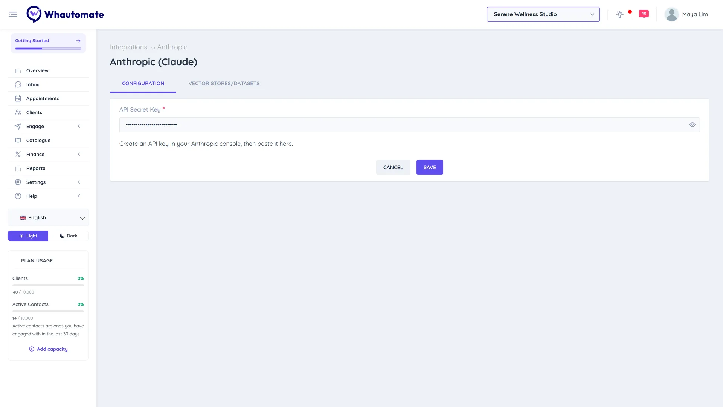Image resolution: width=723 pixels, height=407 pixels.
Task: Expand the Finance submenu chevron
Action: (x=79, y=155)
